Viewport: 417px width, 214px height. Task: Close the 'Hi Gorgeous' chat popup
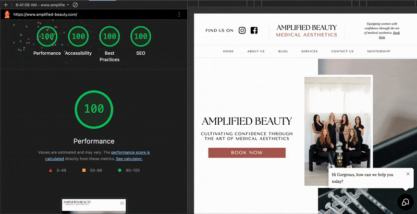coord(408,174)
